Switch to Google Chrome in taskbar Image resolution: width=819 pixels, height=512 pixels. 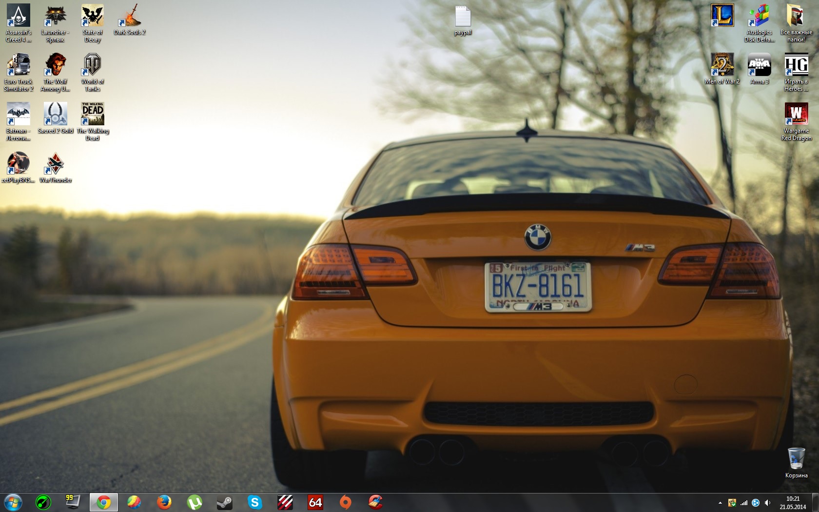point(103,502)
